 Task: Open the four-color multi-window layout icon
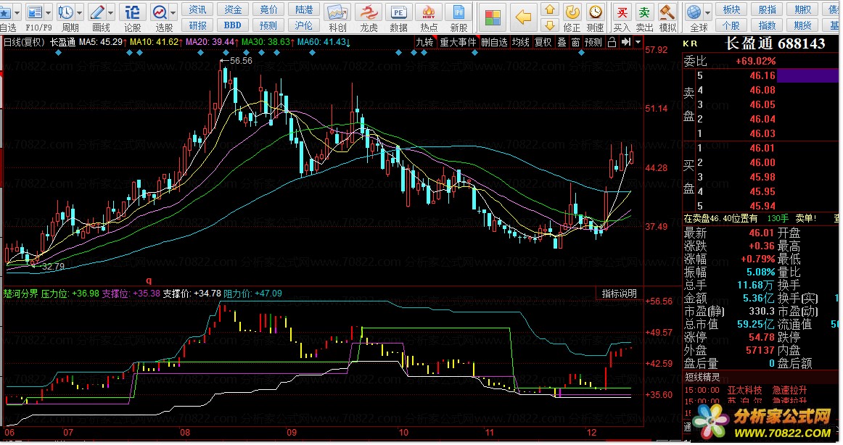493,17
